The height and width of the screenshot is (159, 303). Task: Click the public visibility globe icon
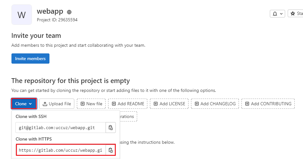pyautogui.click(x=69, y=12)
